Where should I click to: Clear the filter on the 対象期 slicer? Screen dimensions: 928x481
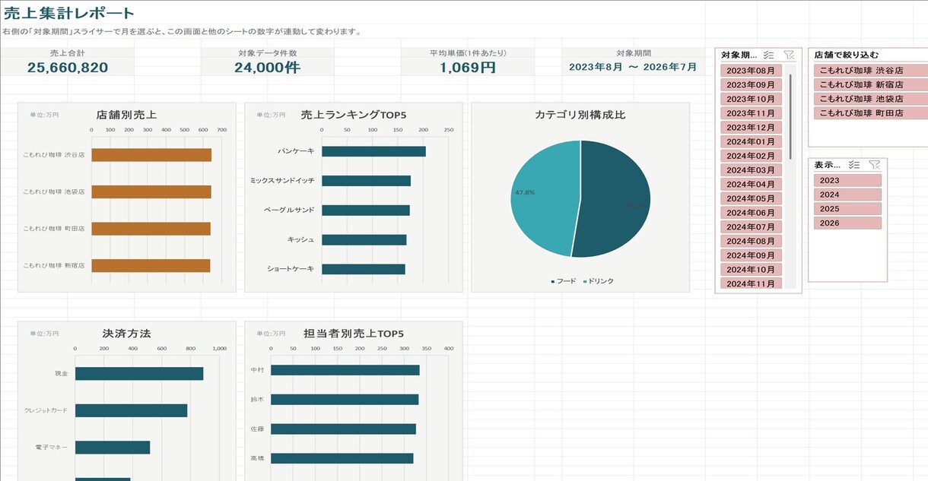coord(789,55)
